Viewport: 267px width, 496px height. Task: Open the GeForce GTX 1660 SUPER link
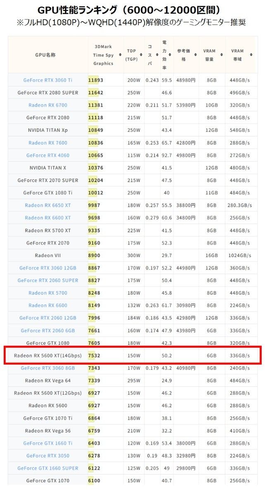48,468
